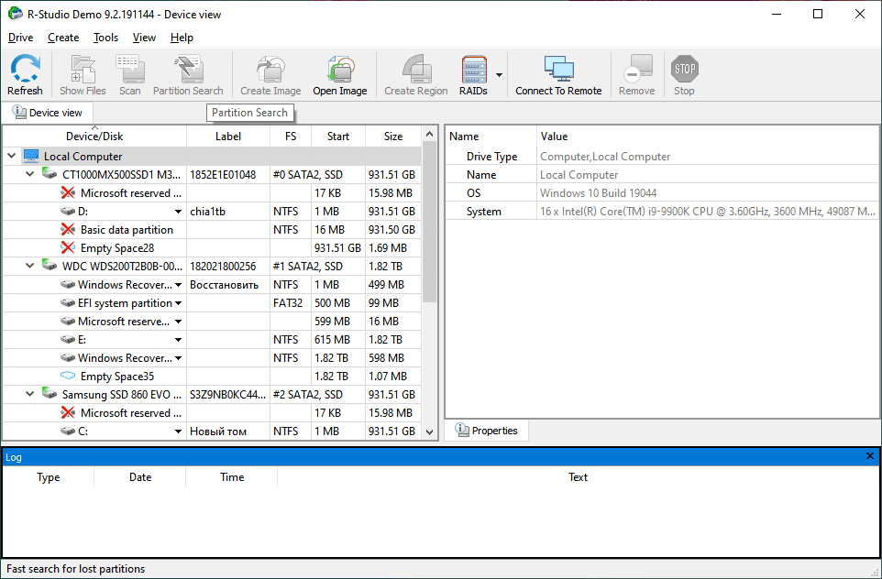
Task: Sort by Device/Disk column header
Action: click(94, 136)
